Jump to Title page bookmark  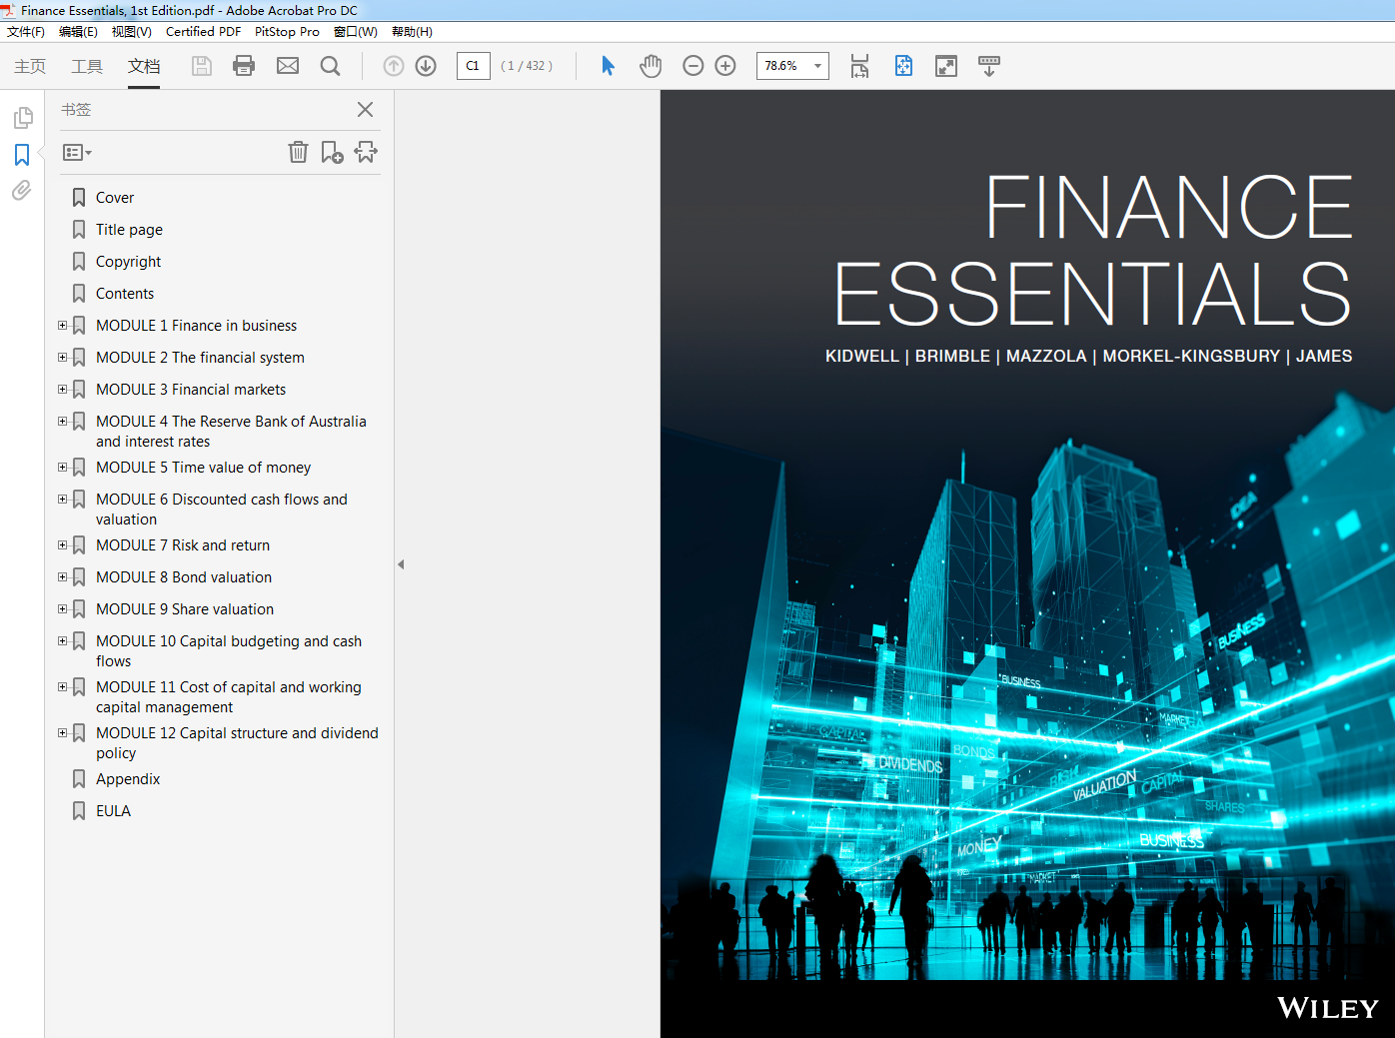129,230
